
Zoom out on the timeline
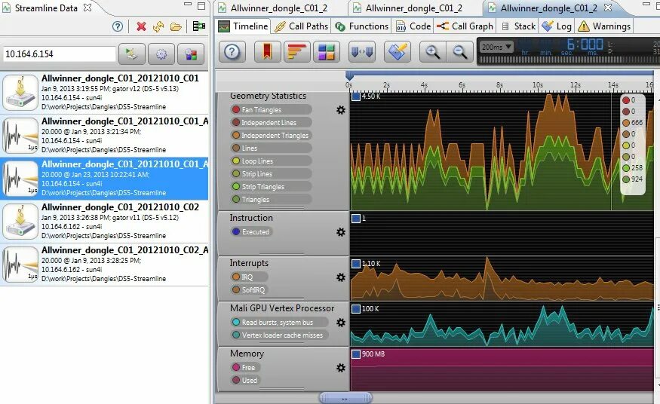pyautogui.click(x=459, y=52)
